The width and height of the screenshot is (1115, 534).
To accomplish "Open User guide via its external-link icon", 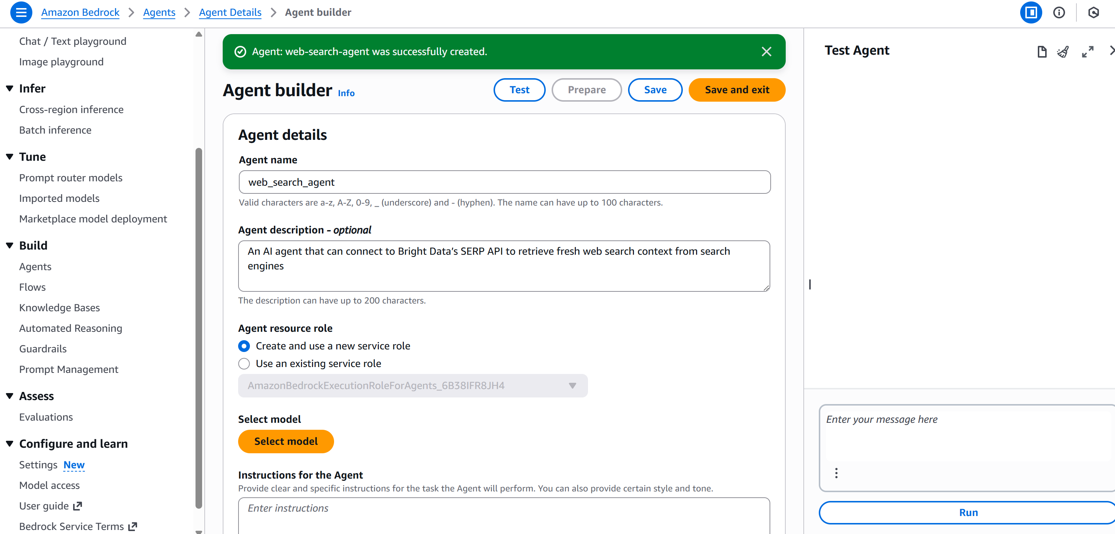I will (x=78, y=505).
